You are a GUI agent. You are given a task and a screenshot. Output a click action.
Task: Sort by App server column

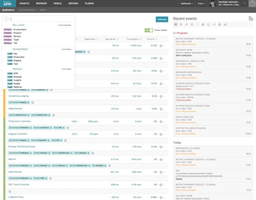112,39
